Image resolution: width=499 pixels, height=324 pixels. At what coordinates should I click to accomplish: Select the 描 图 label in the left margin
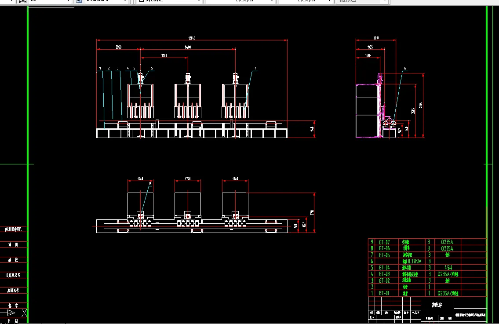tap(13, 244)
